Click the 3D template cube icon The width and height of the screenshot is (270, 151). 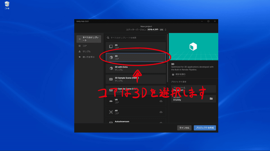(111, 57)
